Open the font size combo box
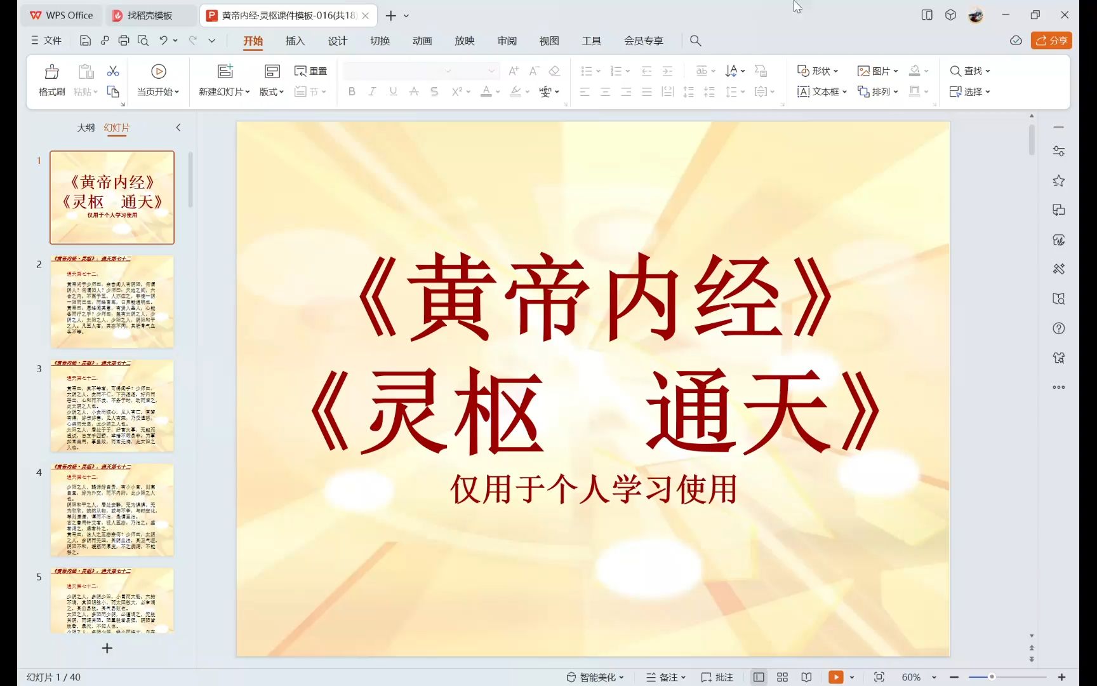Image resolution: width=1097 pixels, height=686 pixels. click(x=478, y=71)
